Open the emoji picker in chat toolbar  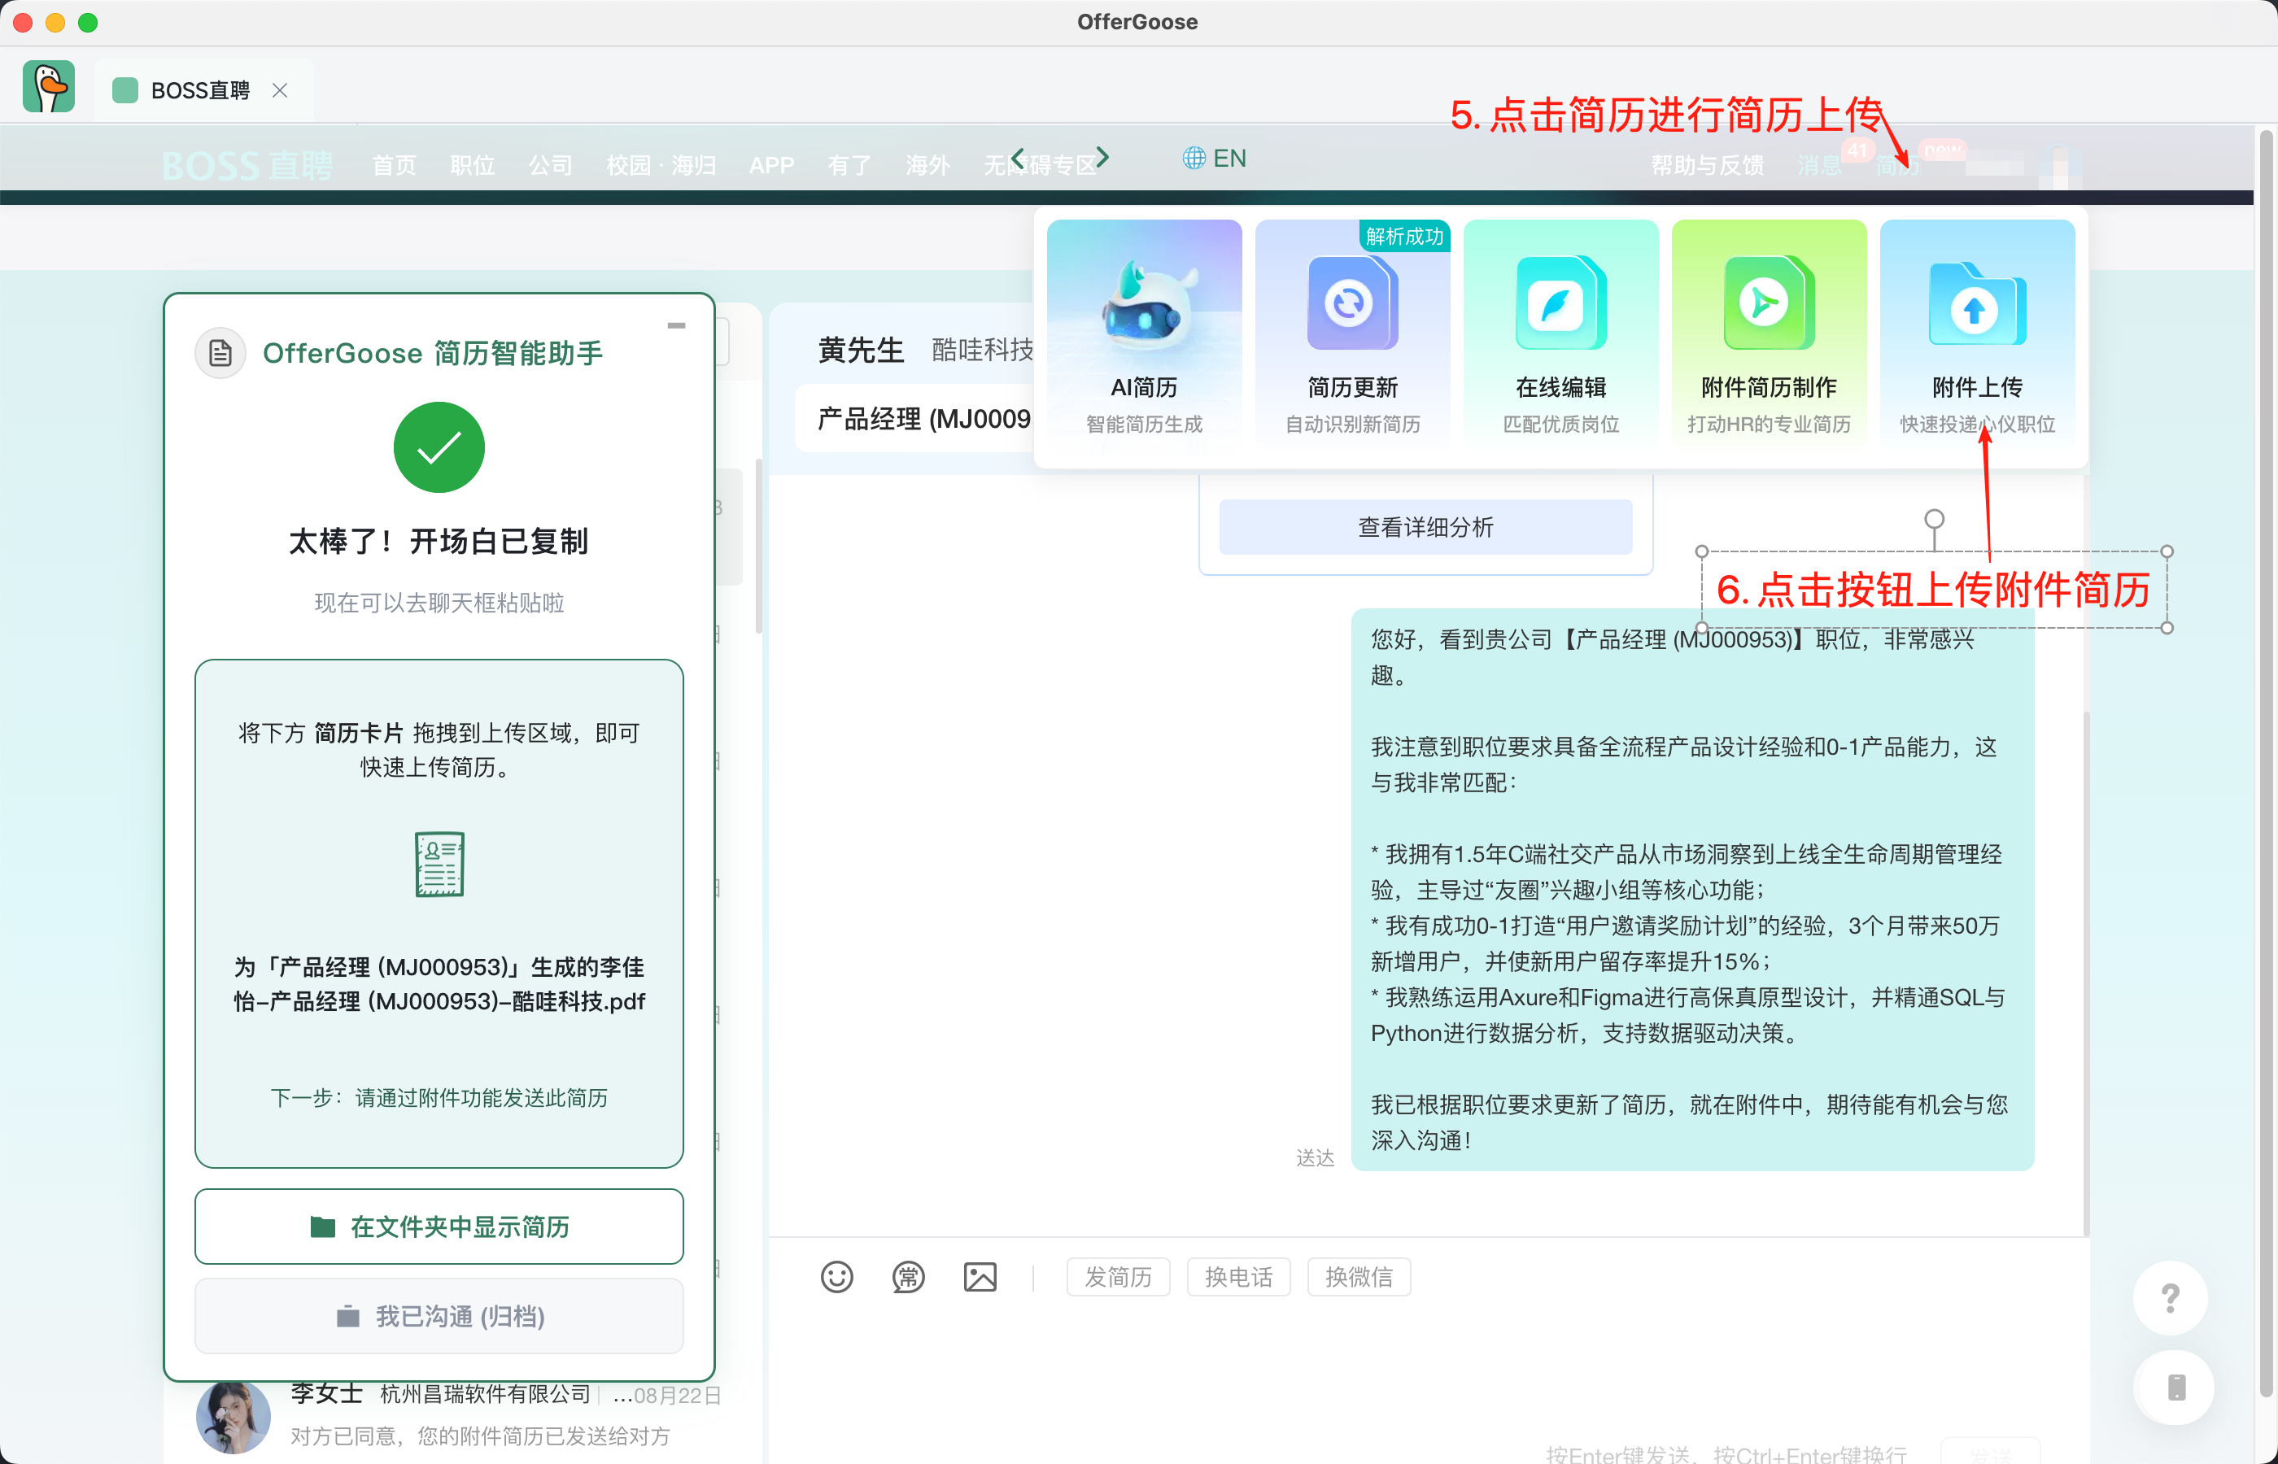(x=836, y=1277)
